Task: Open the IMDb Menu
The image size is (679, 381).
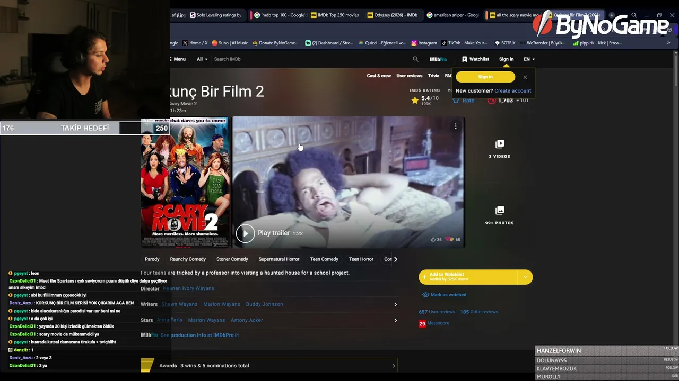Action: pyautogui.click(x=177, y=59)
